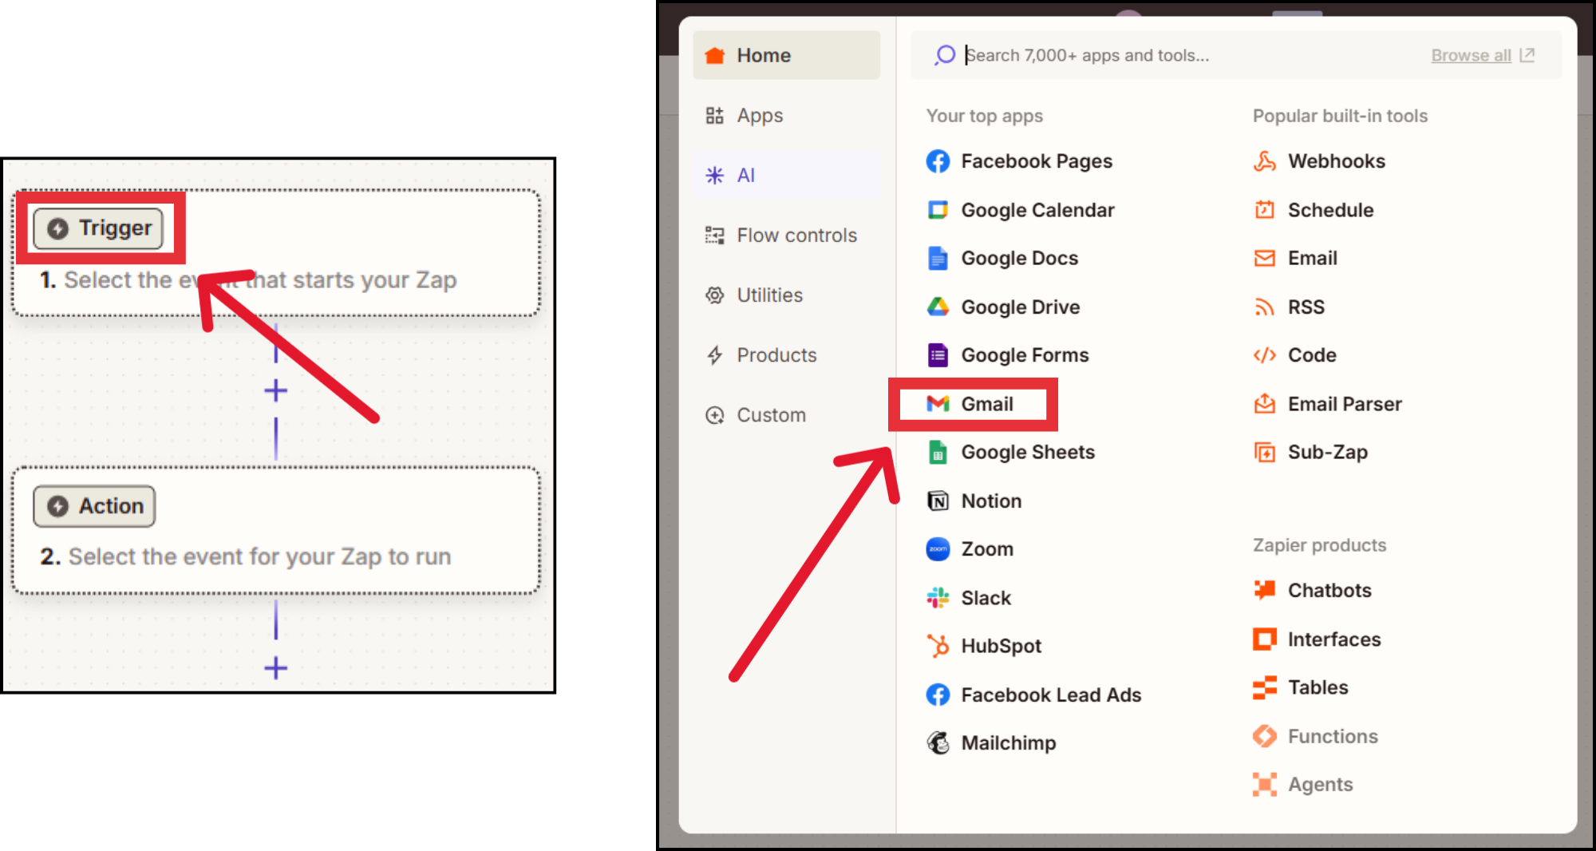Choose the Zoom app icon
This screenshot has height=851, width=1596.
[938, 549]
